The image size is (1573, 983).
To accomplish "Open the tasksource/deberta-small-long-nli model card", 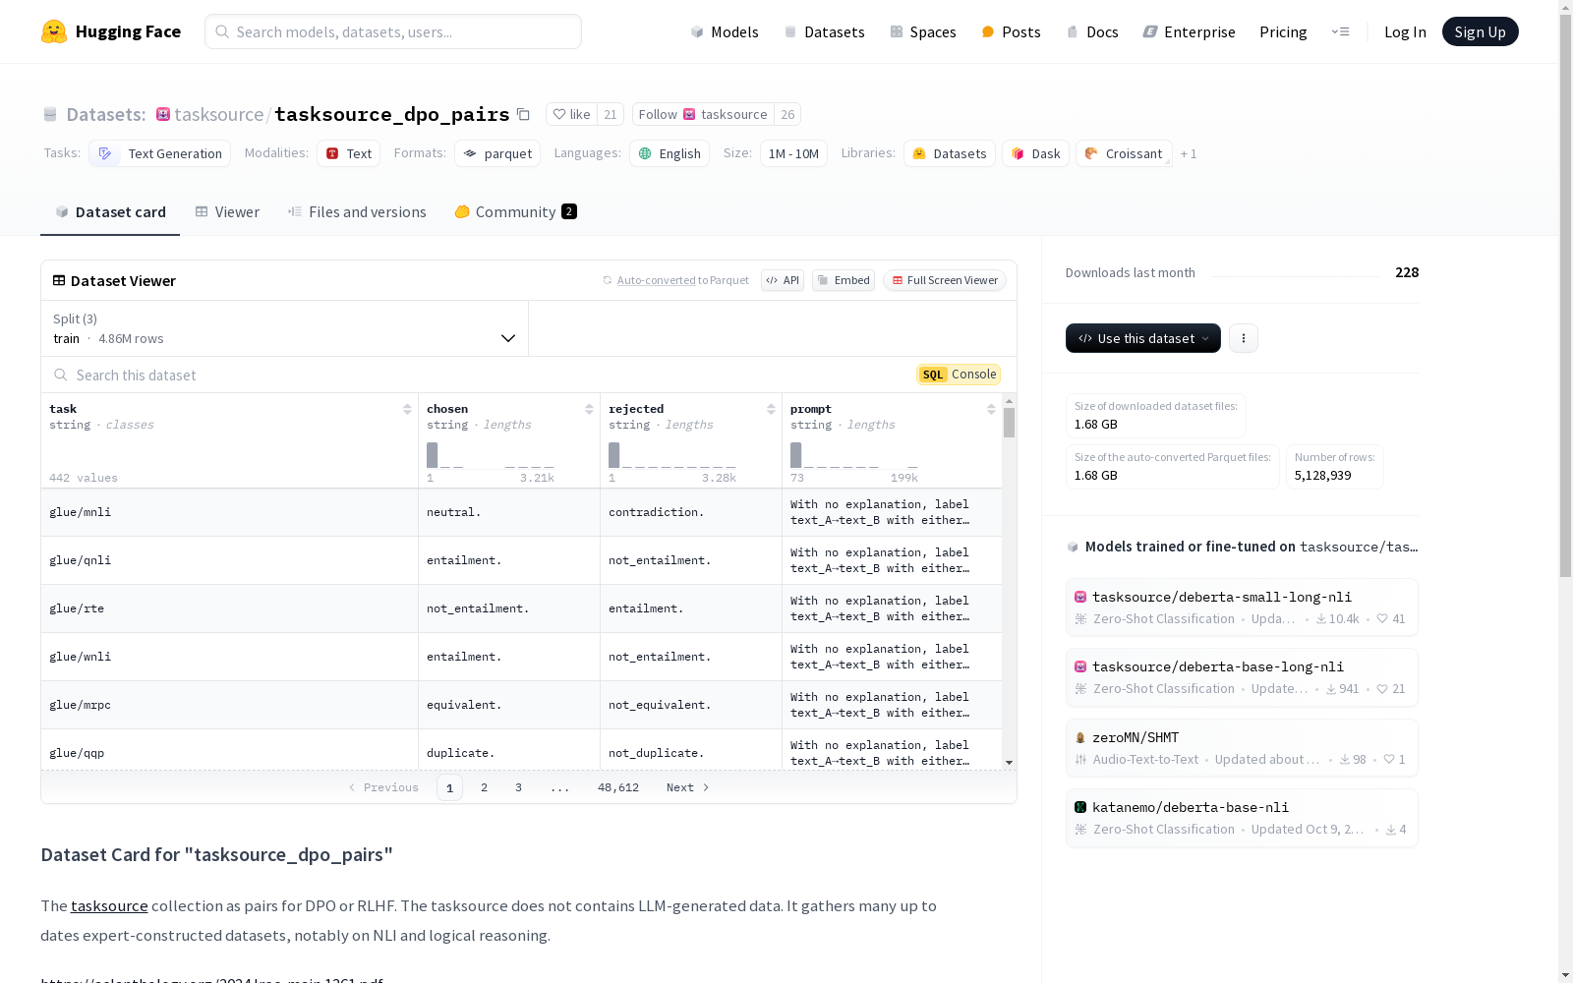I will tap(1242, 607).
